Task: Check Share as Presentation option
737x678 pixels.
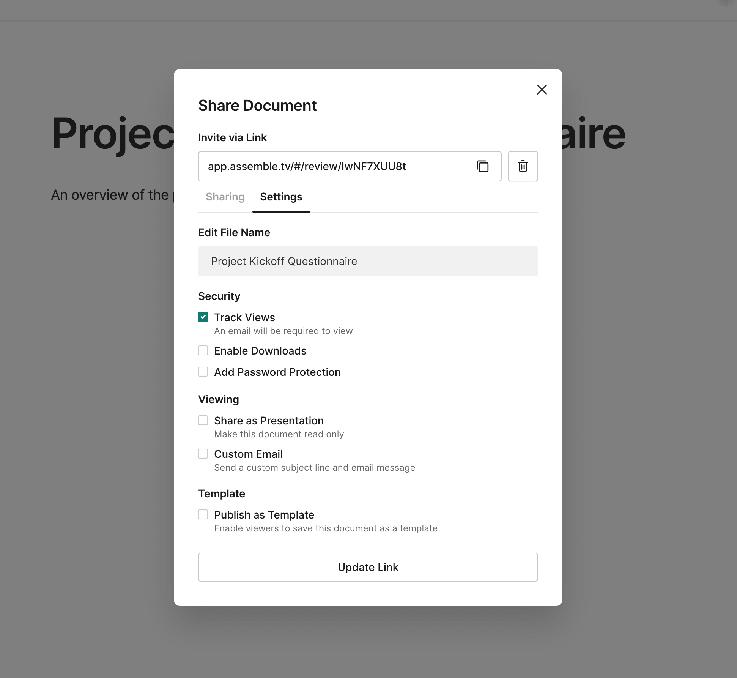Action: (203, 420)
